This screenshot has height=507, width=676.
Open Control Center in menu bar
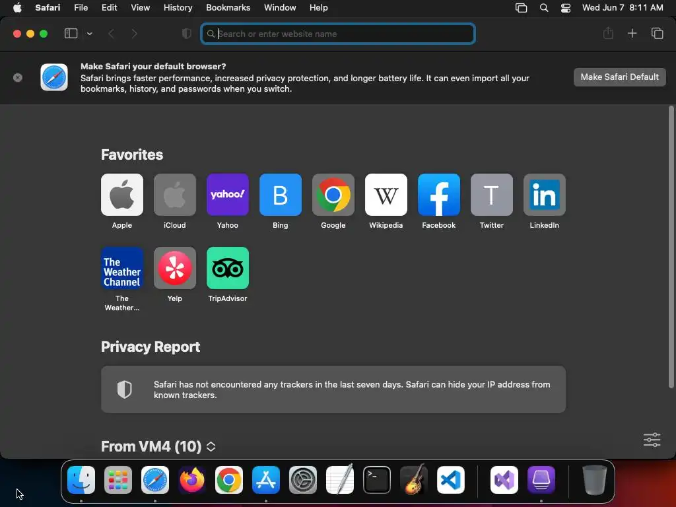coord(566,8)
